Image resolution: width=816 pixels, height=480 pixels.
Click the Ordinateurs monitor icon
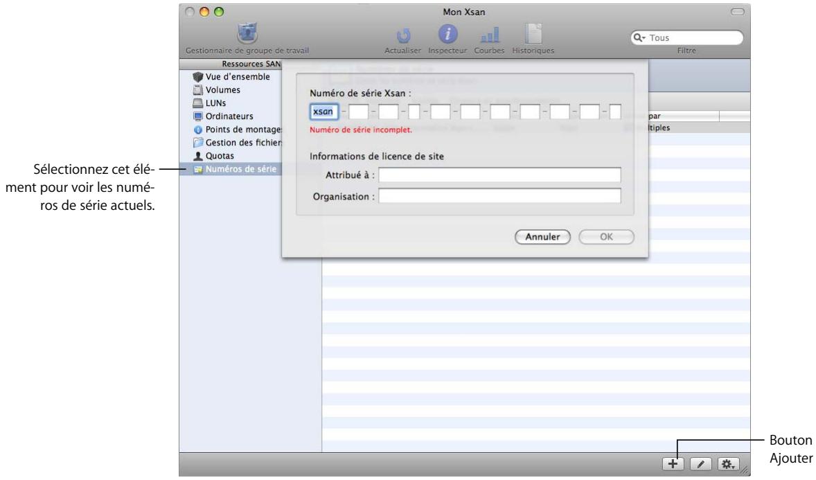pyautogui.click(x=197, y=116)
